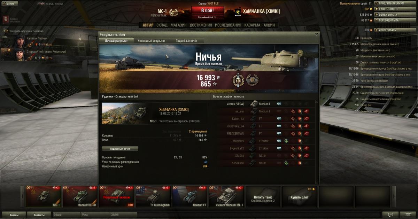The height and width of the screenshot is (219, 418).
Task: Click the damage dealt icon for Kastet_83
Action: [299, 119]
